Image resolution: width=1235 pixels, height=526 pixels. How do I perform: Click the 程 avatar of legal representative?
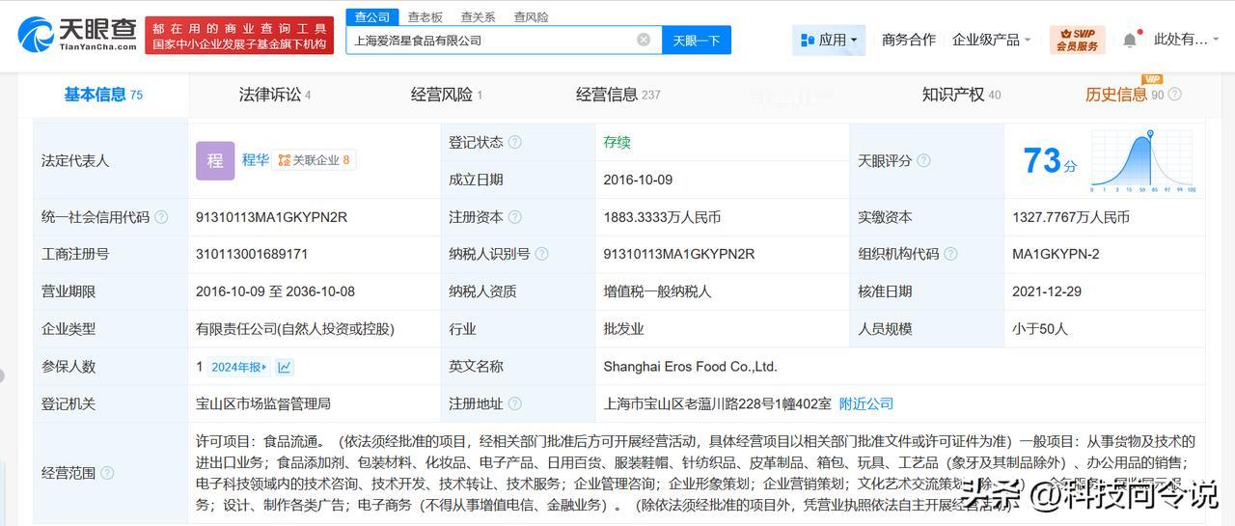point(215,160)
